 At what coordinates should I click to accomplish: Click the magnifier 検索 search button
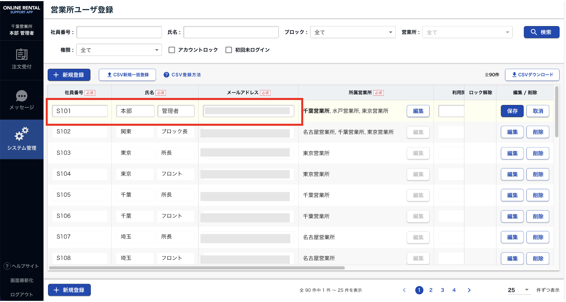(x=541, y=32)
